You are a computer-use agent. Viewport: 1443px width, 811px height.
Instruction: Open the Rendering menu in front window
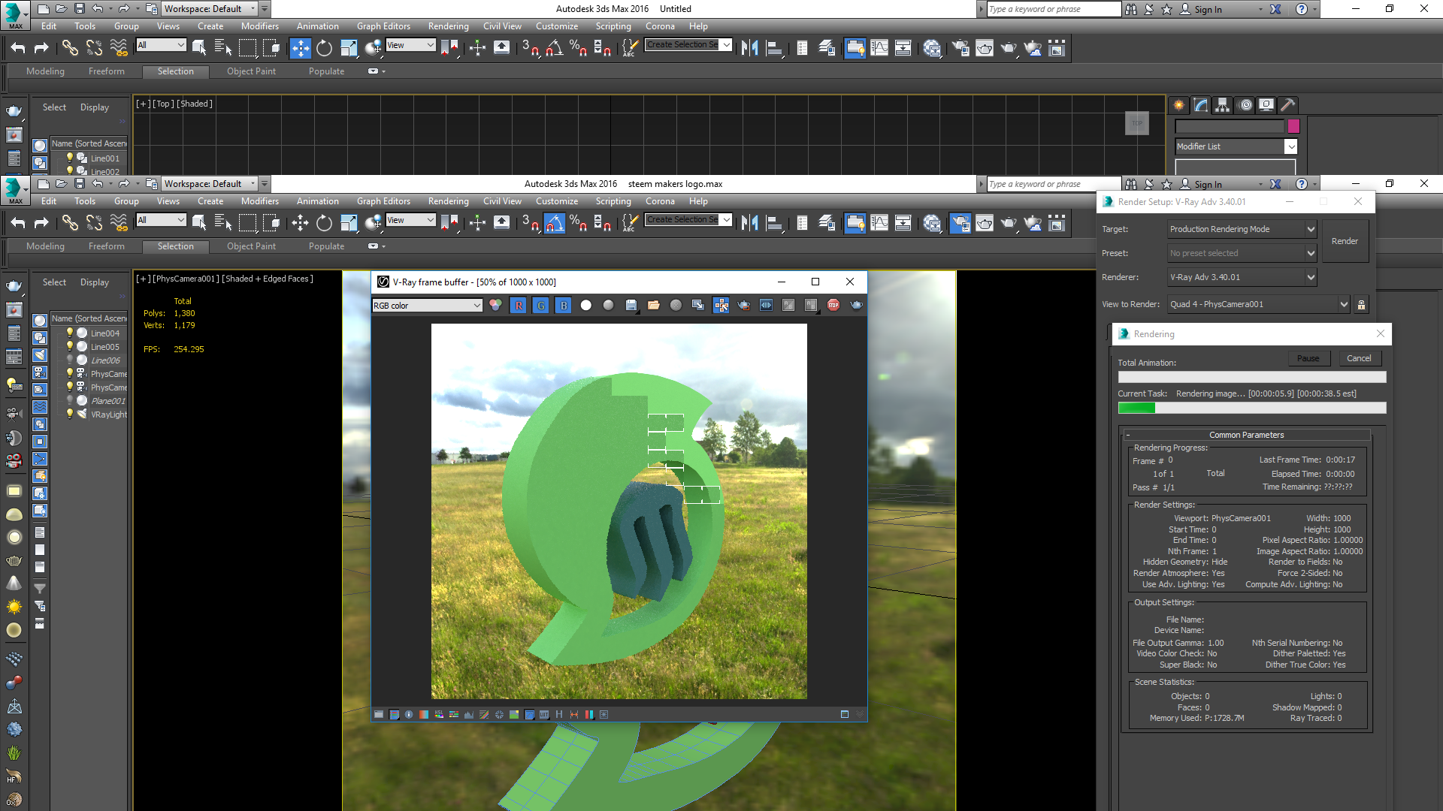click(448, 201)
